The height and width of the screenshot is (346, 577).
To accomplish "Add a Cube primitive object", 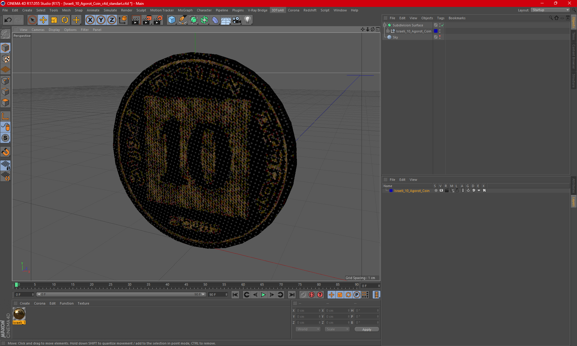I will pos(172,20).
